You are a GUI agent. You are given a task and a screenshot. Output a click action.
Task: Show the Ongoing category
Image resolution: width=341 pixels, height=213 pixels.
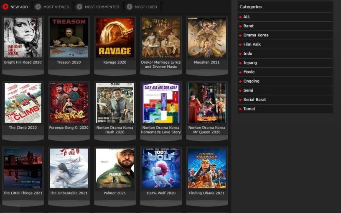(x=285, y=81)
